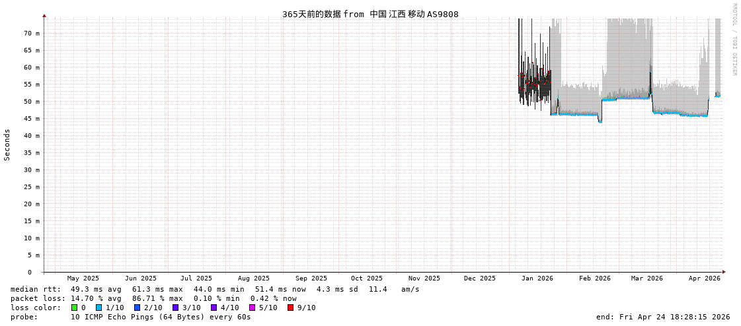Click the RRDTOOL / TOBI OETIKER watermark

(x=734, y=40)
